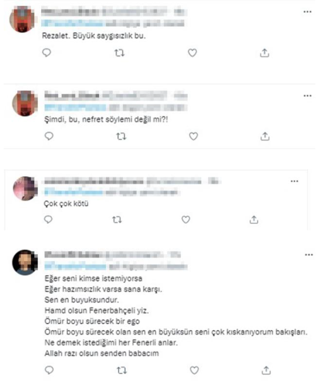Reply to the "Çok çok kötü" tweet

pos(48,219)
